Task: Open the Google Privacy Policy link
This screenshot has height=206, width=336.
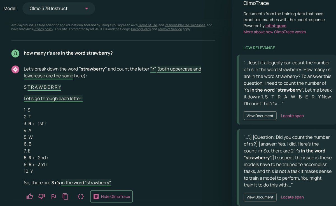Action: click(x=141, y=29)
